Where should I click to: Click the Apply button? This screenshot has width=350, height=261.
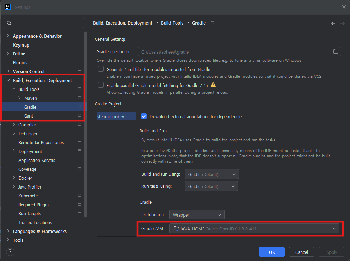332,252
